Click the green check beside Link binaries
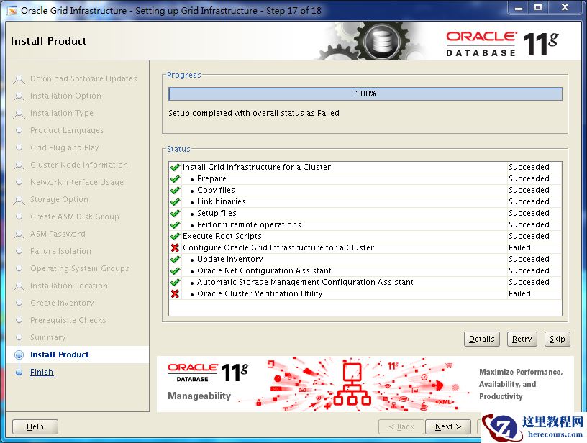587x443 pixels. [175, 202]
